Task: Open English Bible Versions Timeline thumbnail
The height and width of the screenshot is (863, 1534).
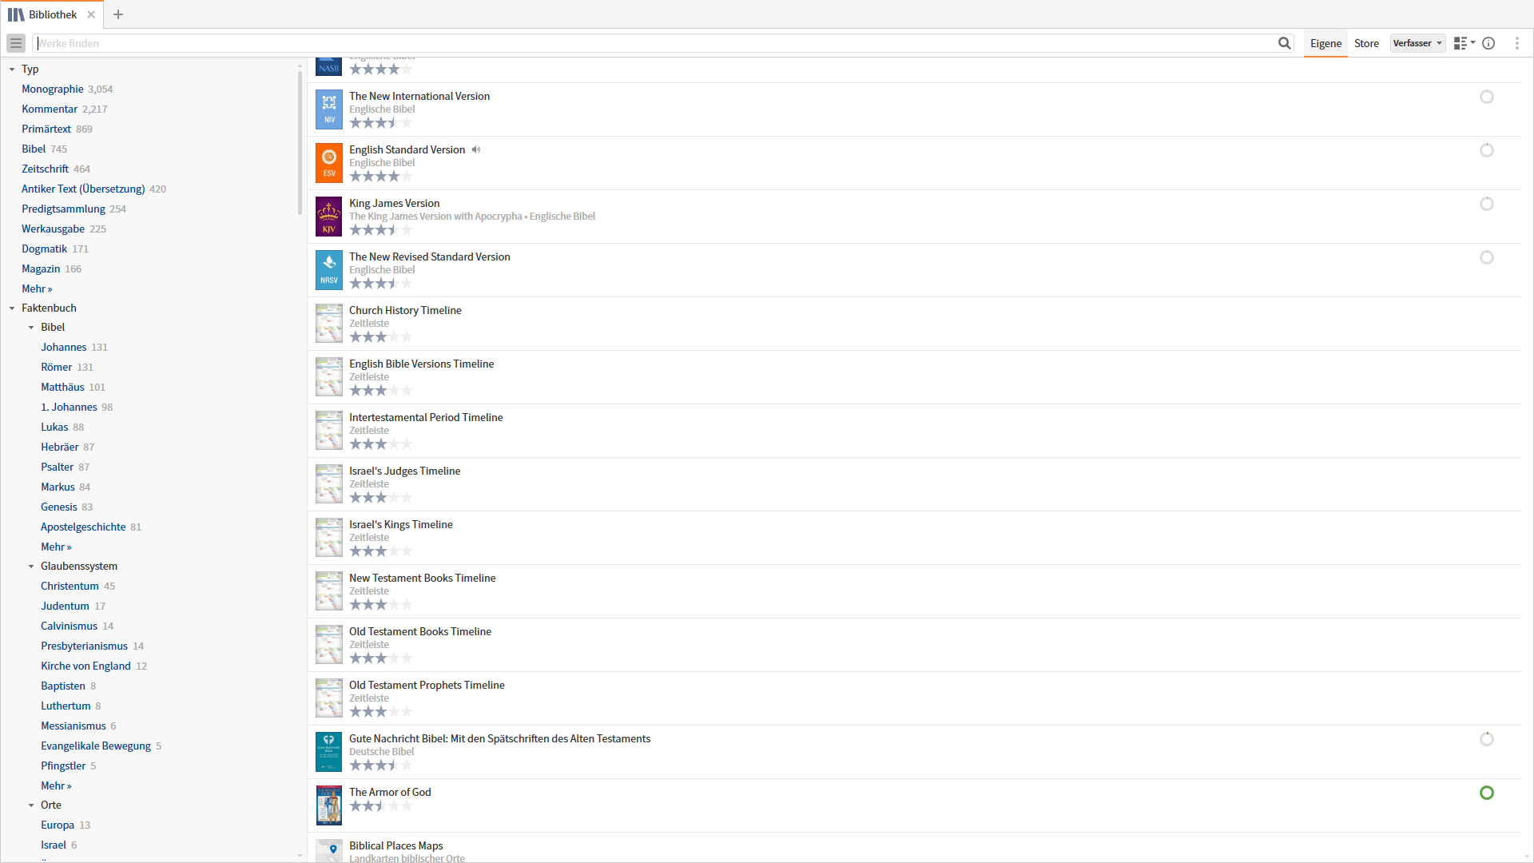Action: coord(328,377)
